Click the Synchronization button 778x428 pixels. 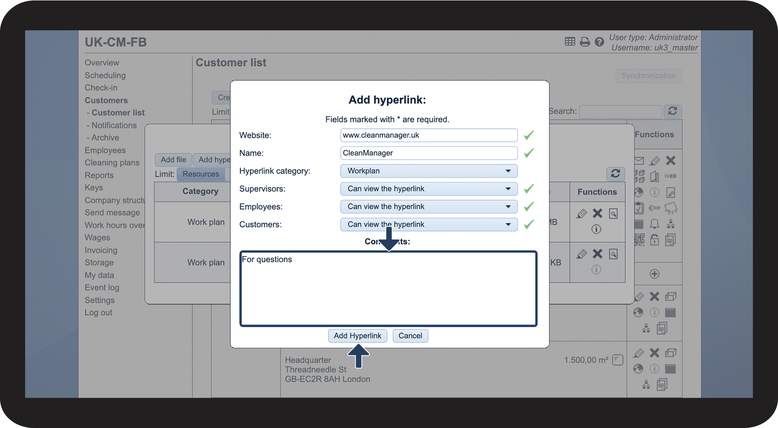(x=649, y=76)
